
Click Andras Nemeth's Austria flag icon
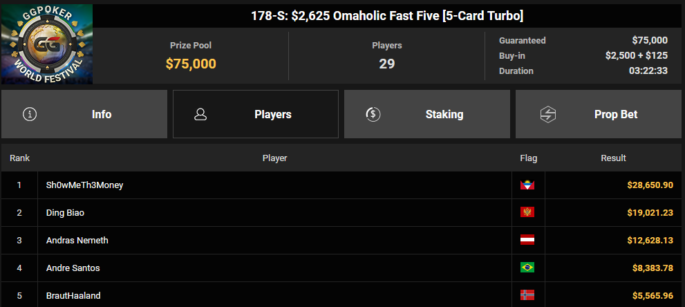point(527,240)
